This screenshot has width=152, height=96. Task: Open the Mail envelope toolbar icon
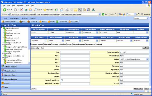click(62, 10)
